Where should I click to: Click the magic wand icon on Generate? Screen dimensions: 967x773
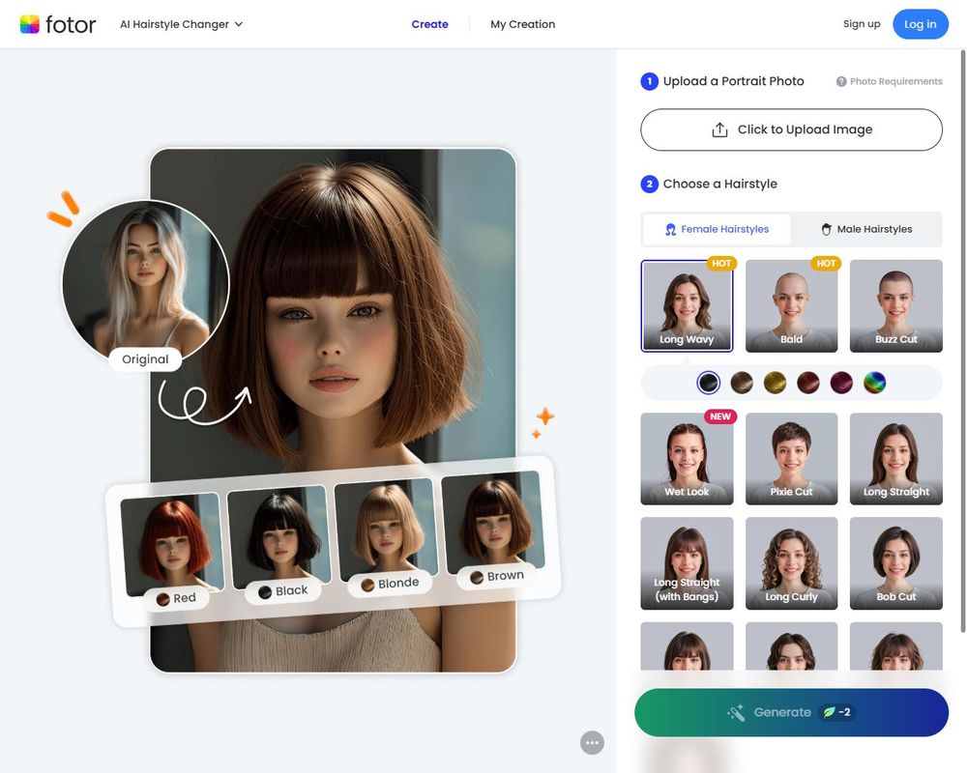tap(735, 712)
